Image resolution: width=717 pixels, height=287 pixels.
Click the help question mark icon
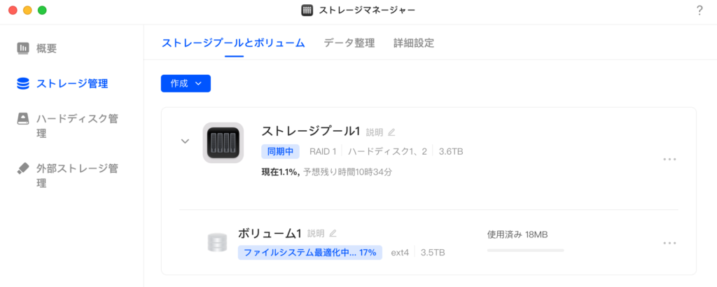[699, 11]
